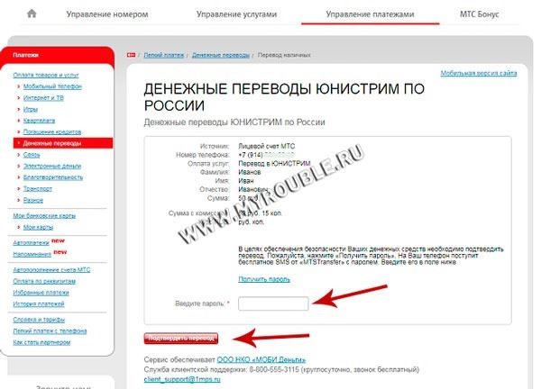The height and width of the screenshot is (389, 541).
Task: Select Управление платежами tab
Action: [370, 14]
